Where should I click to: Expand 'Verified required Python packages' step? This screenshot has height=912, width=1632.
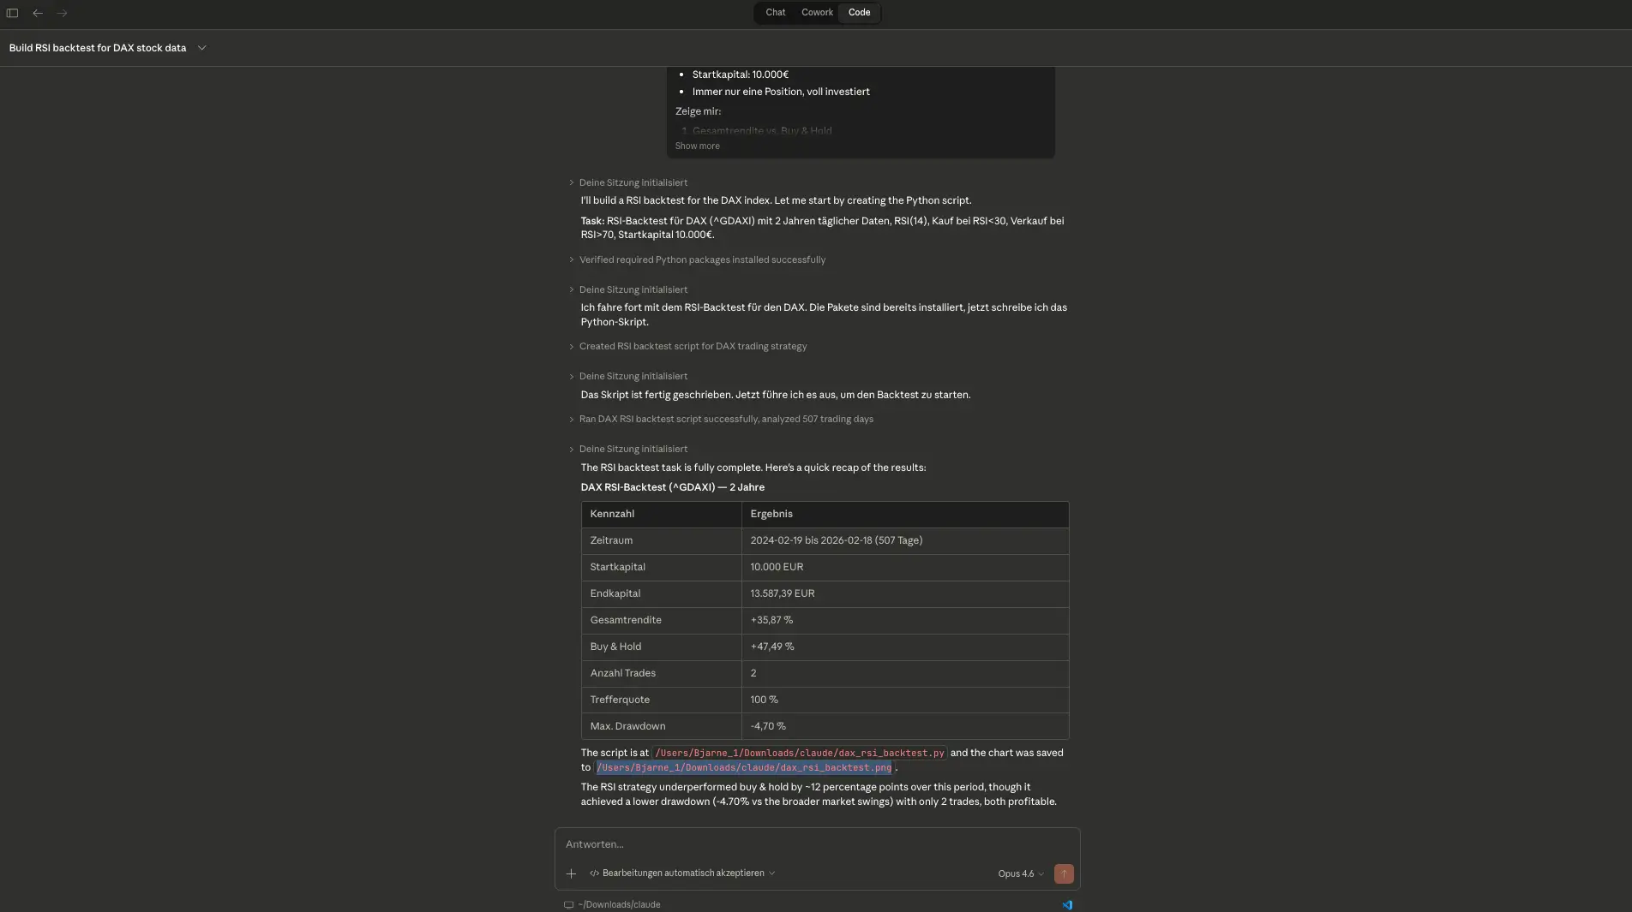pyautogui.click(x=701, y=259)
